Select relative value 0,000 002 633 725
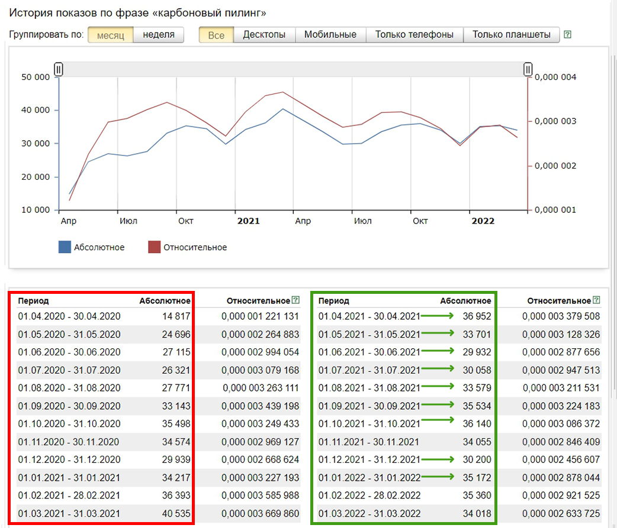This screenshot has width=617, height=528. click(x=561, y=513)
